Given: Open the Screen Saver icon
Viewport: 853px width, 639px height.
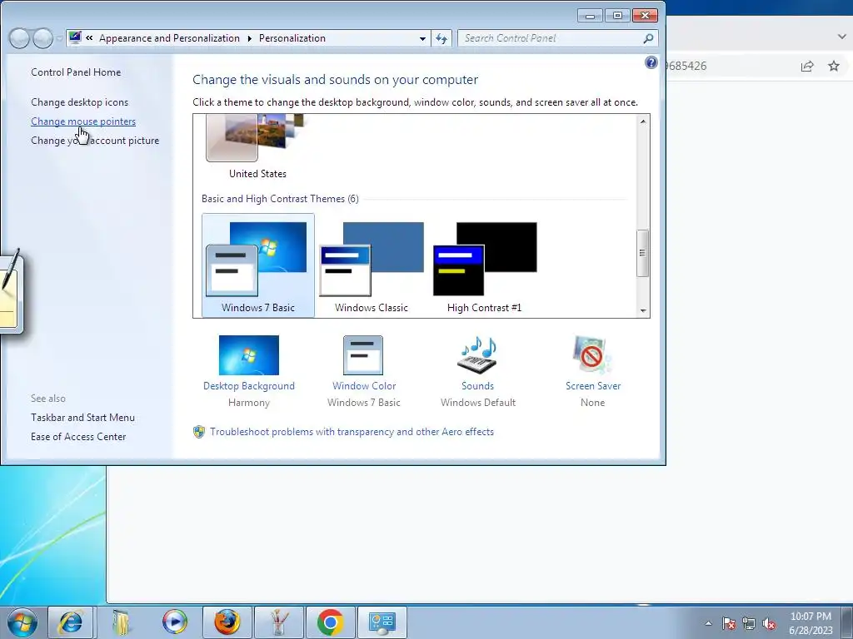Looking at the screenshot, I should tap(592, 355).
